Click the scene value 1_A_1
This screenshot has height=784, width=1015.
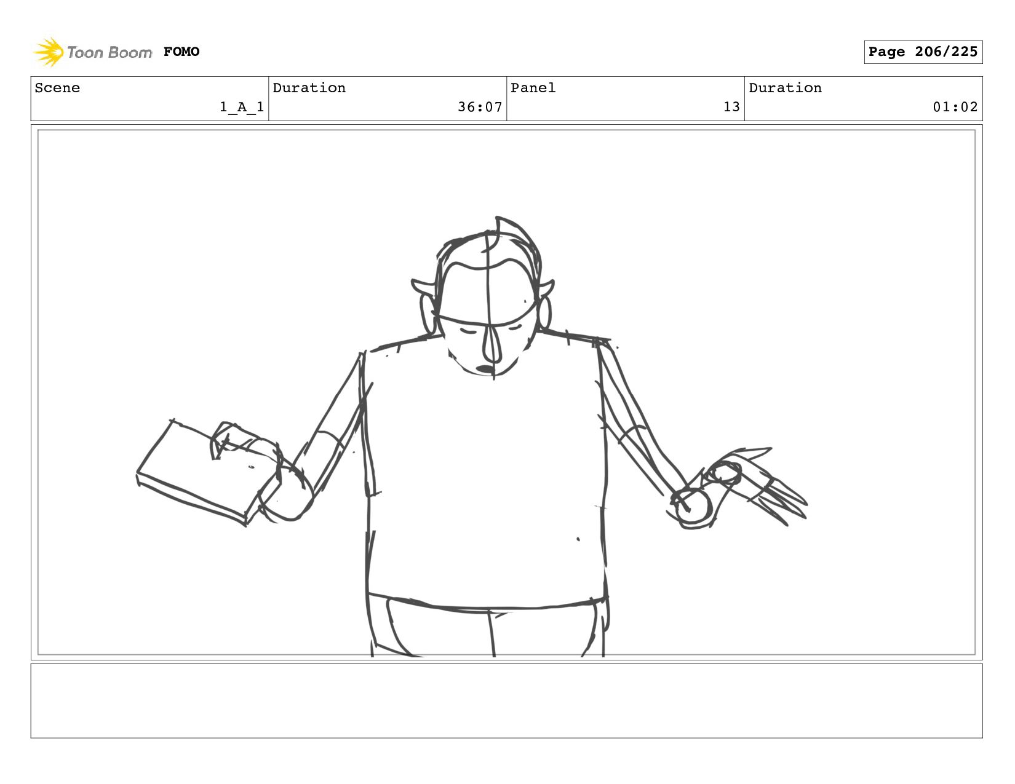click(242, 107)
